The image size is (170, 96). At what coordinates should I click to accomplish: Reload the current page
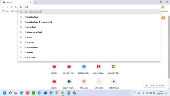pos(11,7)
